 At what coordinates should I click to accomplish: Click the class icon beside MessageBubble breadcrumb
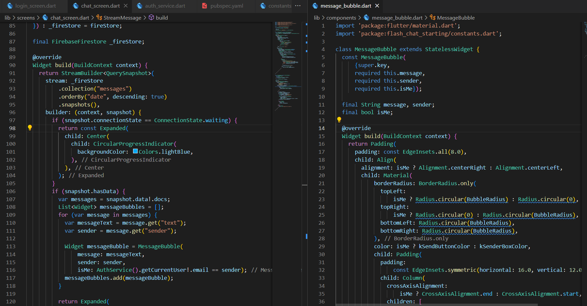(x=432, y=18)
